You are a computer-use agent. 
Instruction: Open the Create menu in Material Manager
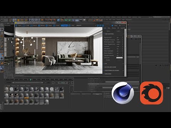click(8, 86)
